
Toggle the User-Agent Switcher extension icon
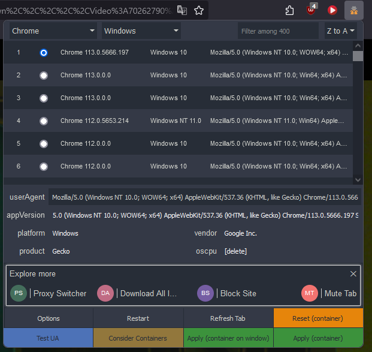point(354,10)
